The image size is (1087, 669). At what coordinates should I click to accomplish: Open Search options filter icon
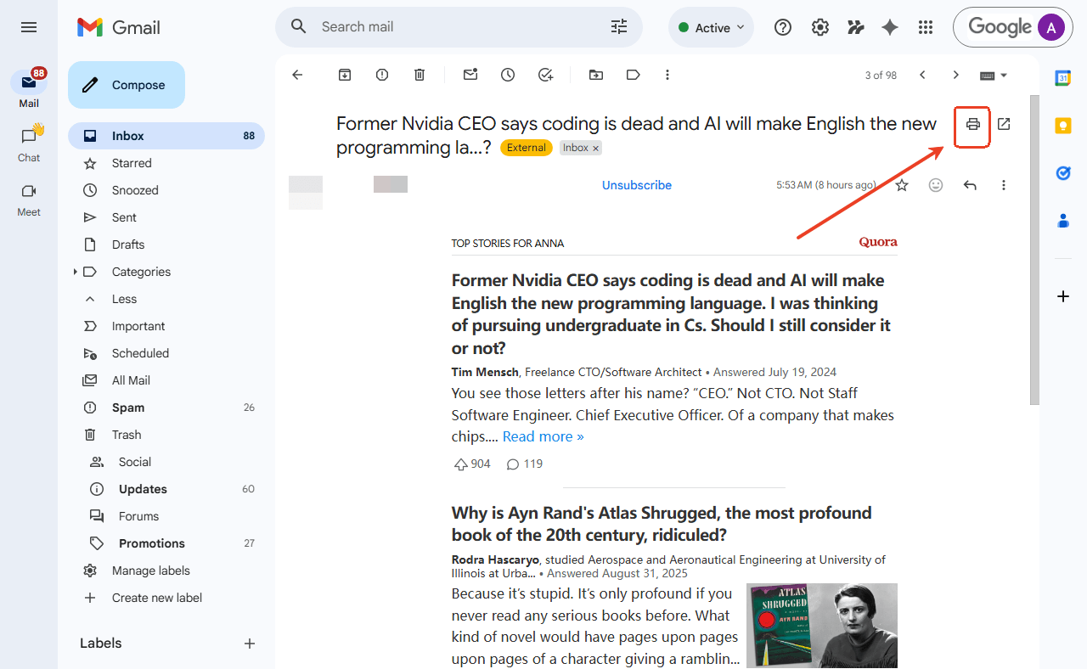619,27
